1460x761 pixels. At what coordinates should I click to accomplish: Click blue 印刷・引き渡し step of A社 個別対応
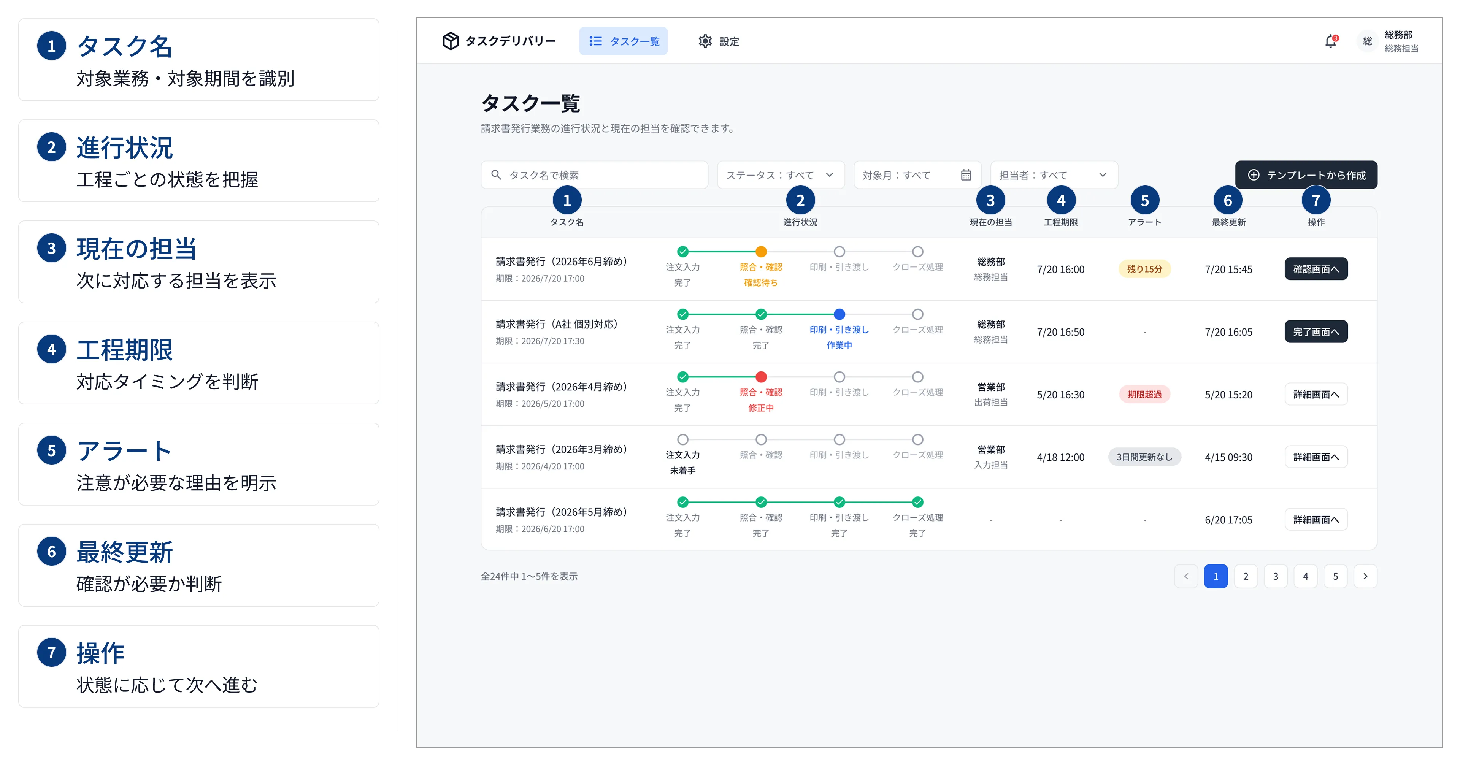click(839, 314)
